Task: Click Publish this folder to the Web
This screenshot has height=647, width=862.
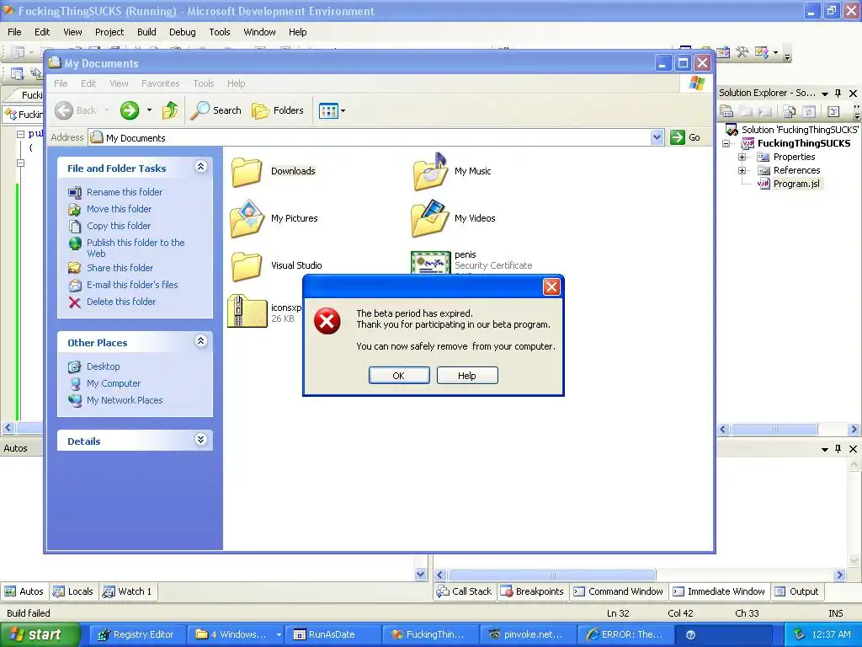Action: coord(136,249)
